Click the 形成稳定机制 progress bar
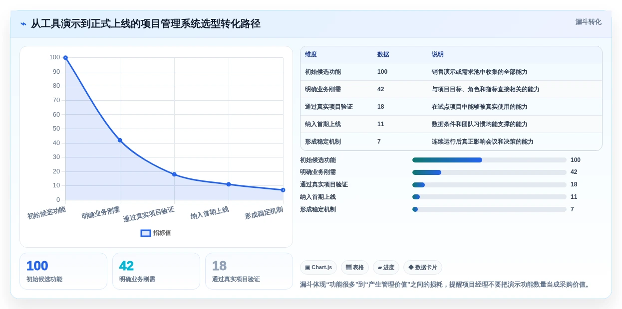The image size is (622, 309). tap(489, 209)
